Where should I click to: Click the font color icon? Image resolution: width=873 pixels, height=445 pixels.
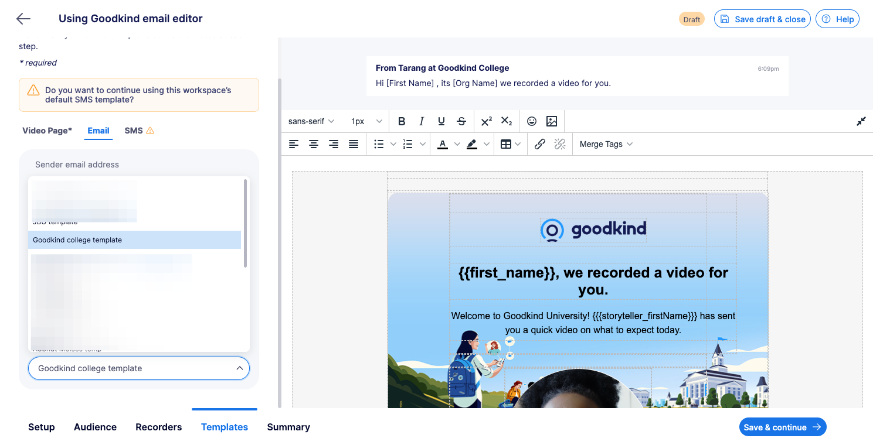(x=443, y=144)
